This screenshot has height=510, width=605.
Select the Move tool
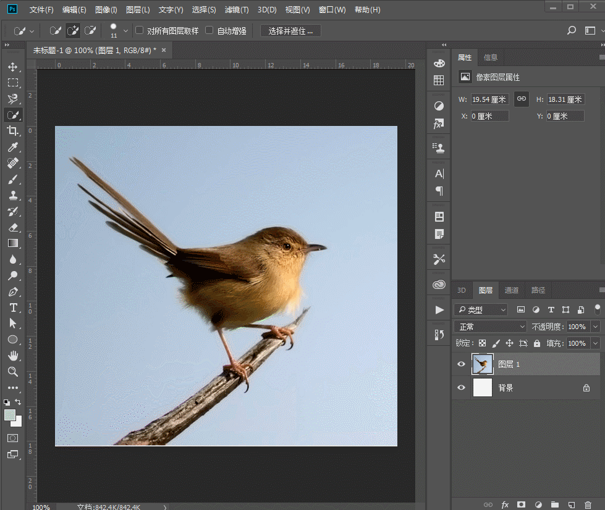[13, 67]
